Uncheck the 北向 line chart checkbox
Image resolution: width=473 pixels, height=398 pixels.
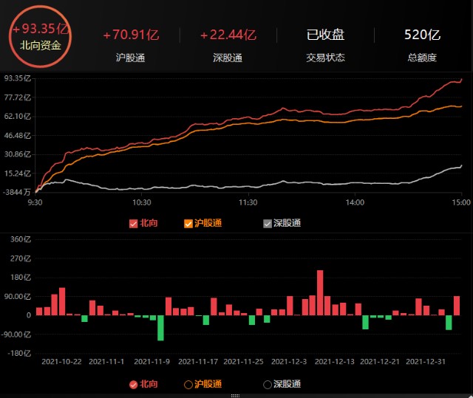coord(134,223)
